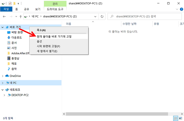Choose 시작 화면에 고정(P) in context menu
The height and width of the screenshot is (121, 184).
[x=59, y=46]
